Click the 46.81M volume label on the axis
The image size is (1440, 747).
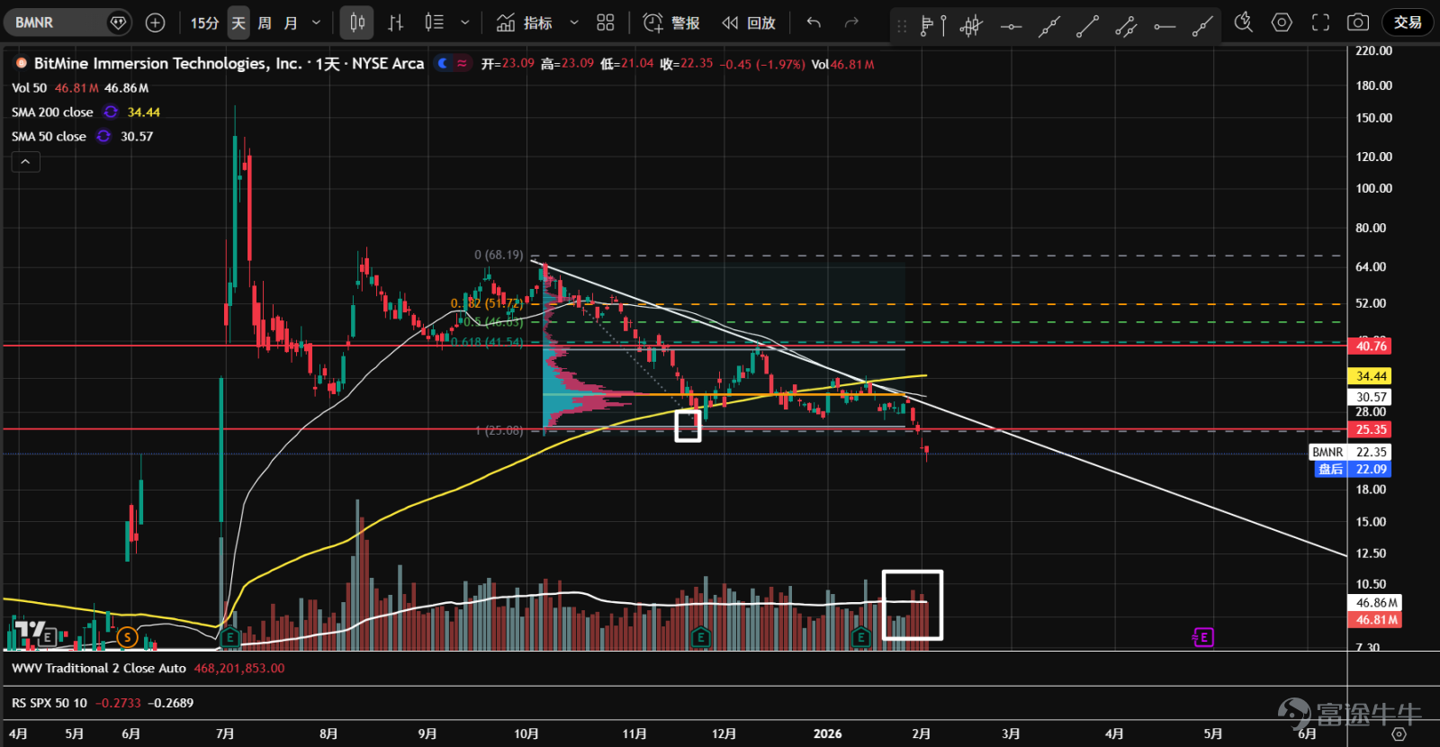tap(1376, 620)
